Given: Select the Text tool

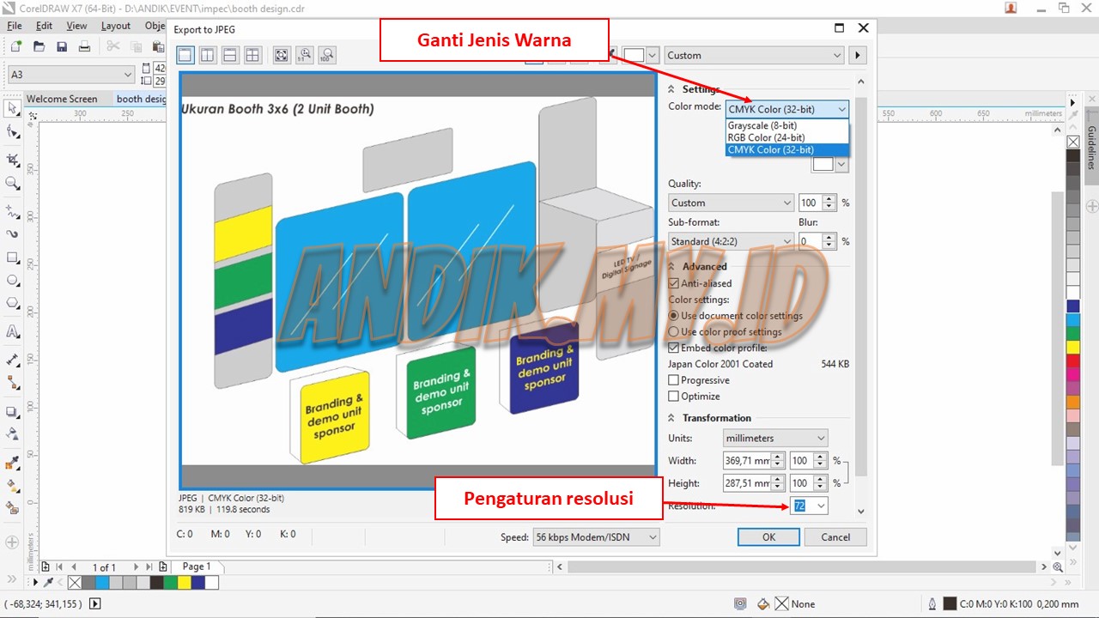Looking at the screenshot, I should [x=12, y=331].
